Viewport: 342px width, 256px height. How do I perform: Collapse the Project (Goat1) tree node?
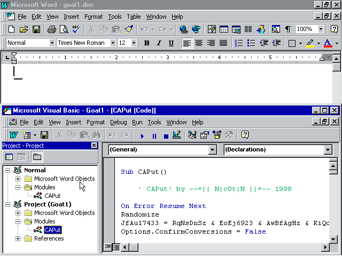(x=7, y=205)
